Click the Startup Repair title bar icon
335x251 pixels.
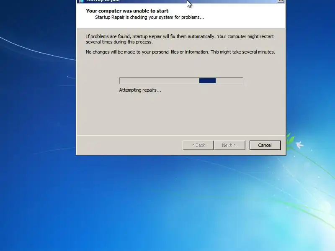[x=81, y=1]
